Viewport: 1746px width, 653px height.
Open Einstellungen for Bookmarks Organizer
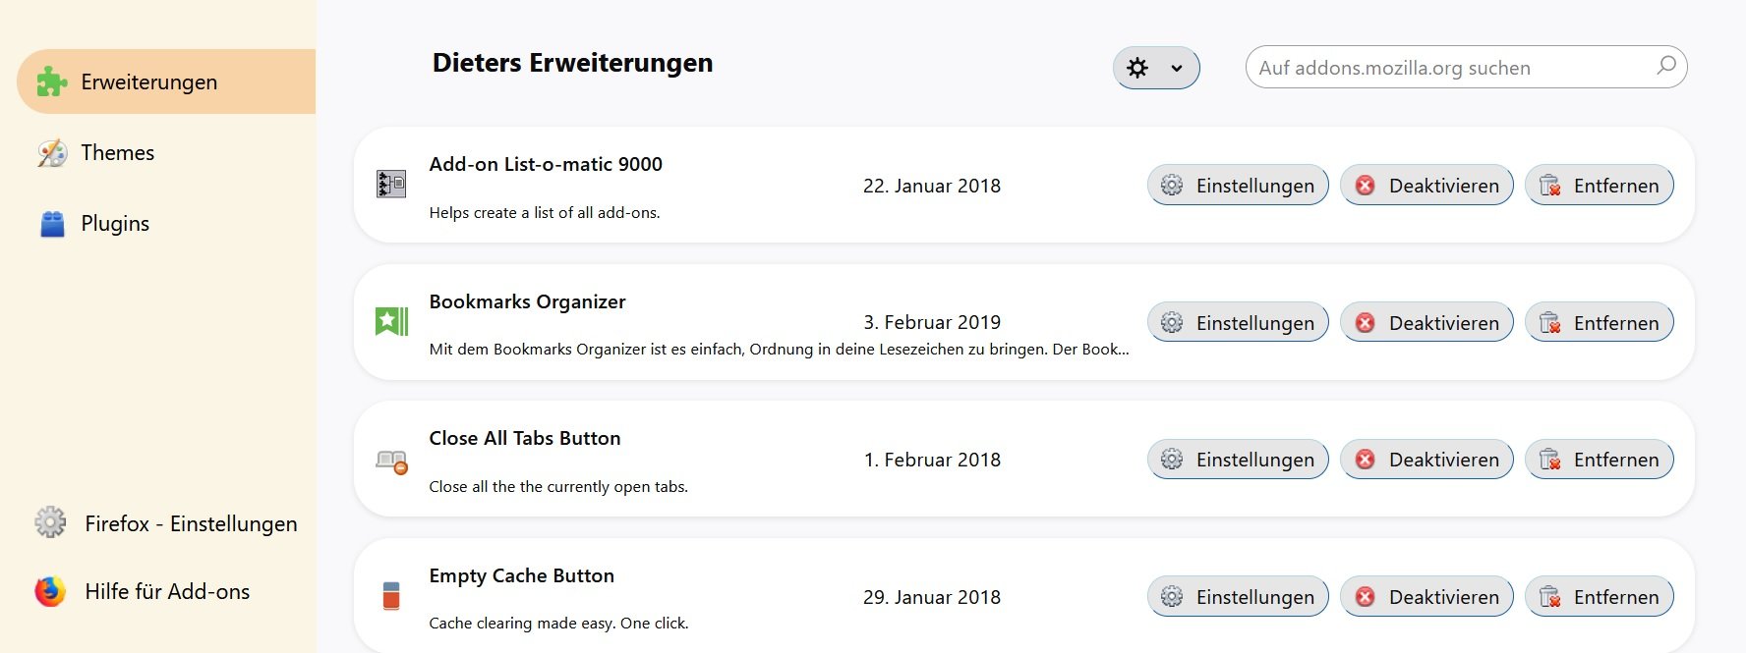[1237, 323]
